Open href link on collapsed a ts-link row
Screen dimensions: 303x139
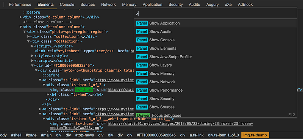(115, 109)
